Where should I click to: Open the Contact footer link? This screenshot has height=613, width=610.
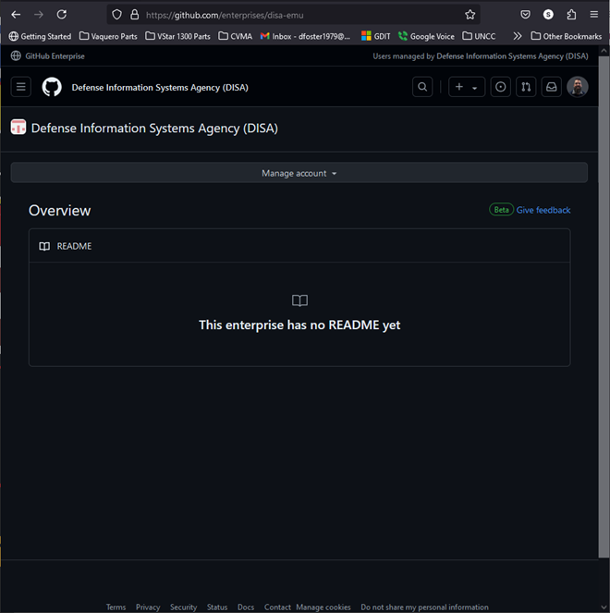(277, 607)
